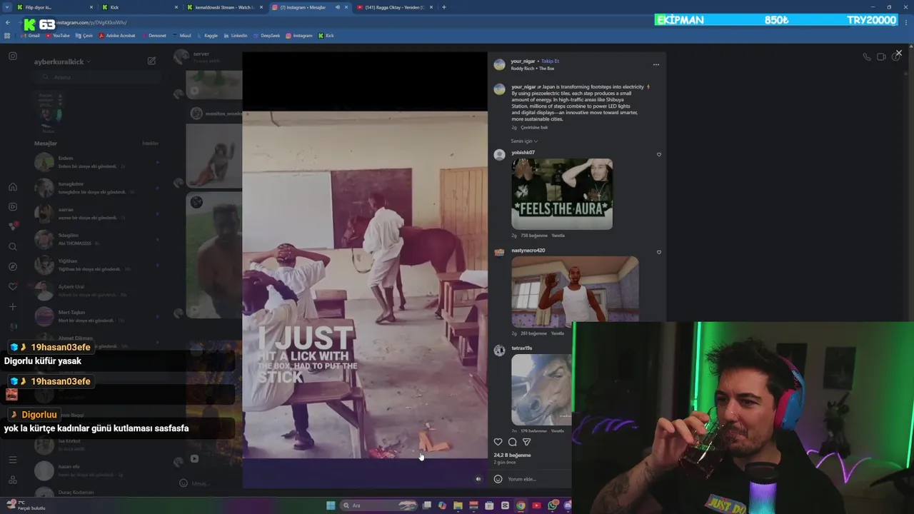Mute or unmute the reel audio
This screenshot has width=914, height=514.
(x=478, y=479)
